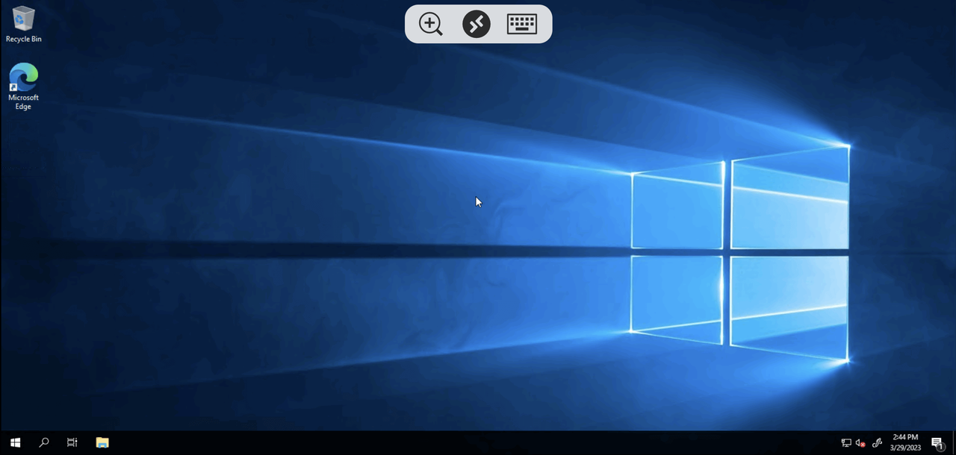Select the Microsoft Edge desktop shortcut
956x455 pixels.
[x=23, y=87]
